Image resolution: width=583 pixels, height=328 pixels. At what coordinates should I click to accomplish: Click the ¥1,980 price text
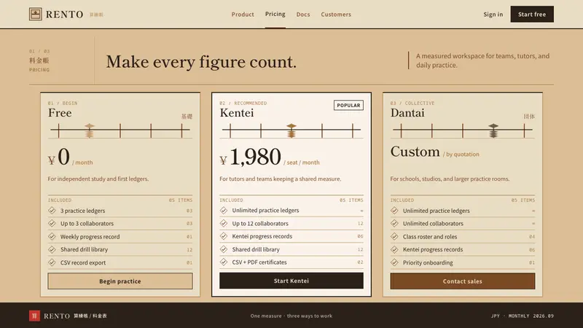[x=250, y=157]
